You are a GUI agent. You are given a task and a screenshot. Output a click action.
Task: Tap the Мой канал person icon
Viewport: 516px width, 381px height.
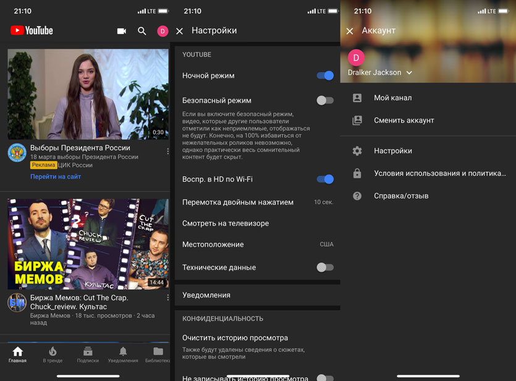tap(357, 98)
